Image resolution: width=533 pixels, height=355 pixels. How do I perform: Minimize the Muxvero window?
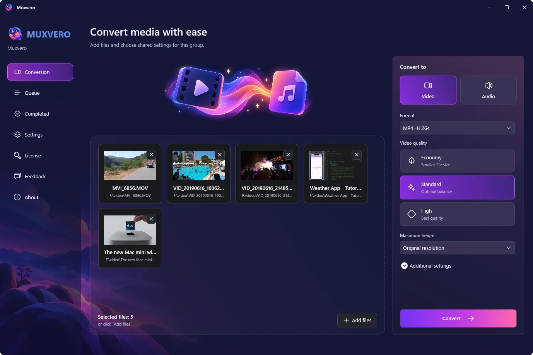(x=489, y=7)
